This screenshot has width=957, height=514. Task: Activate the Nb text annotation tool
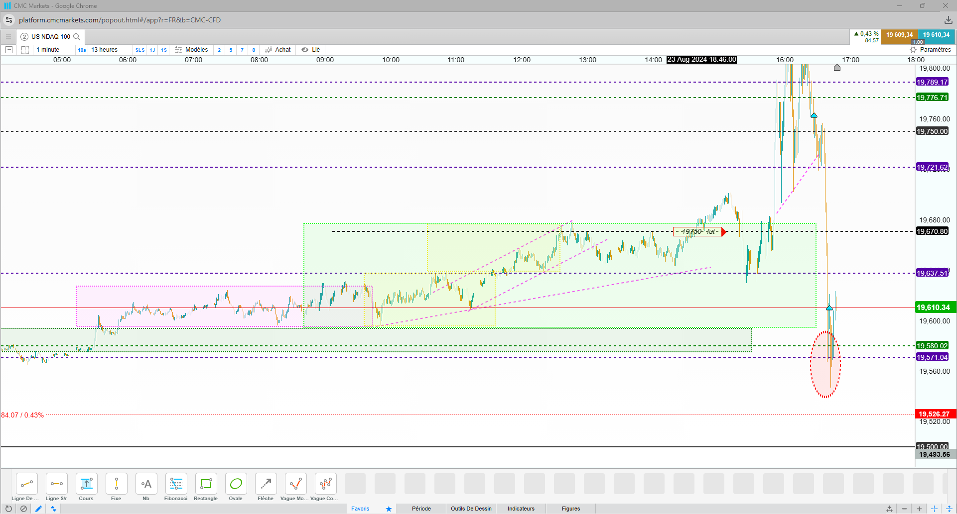coord(146,487)
